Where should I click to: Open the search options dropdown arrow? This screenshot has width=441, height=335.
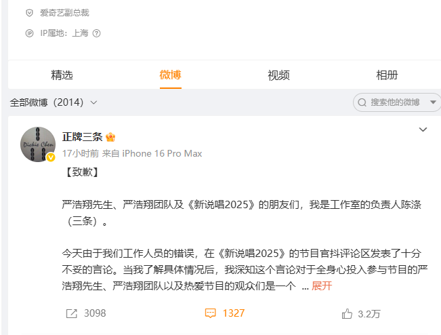coord(433,102)
